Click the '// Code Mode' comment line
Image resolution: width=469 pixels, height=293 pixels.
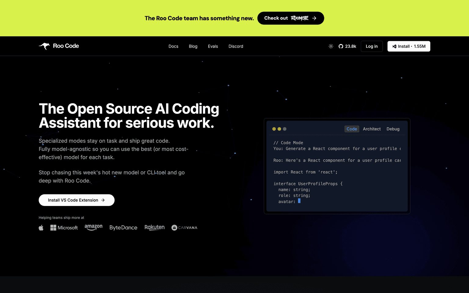pos(288,143)
